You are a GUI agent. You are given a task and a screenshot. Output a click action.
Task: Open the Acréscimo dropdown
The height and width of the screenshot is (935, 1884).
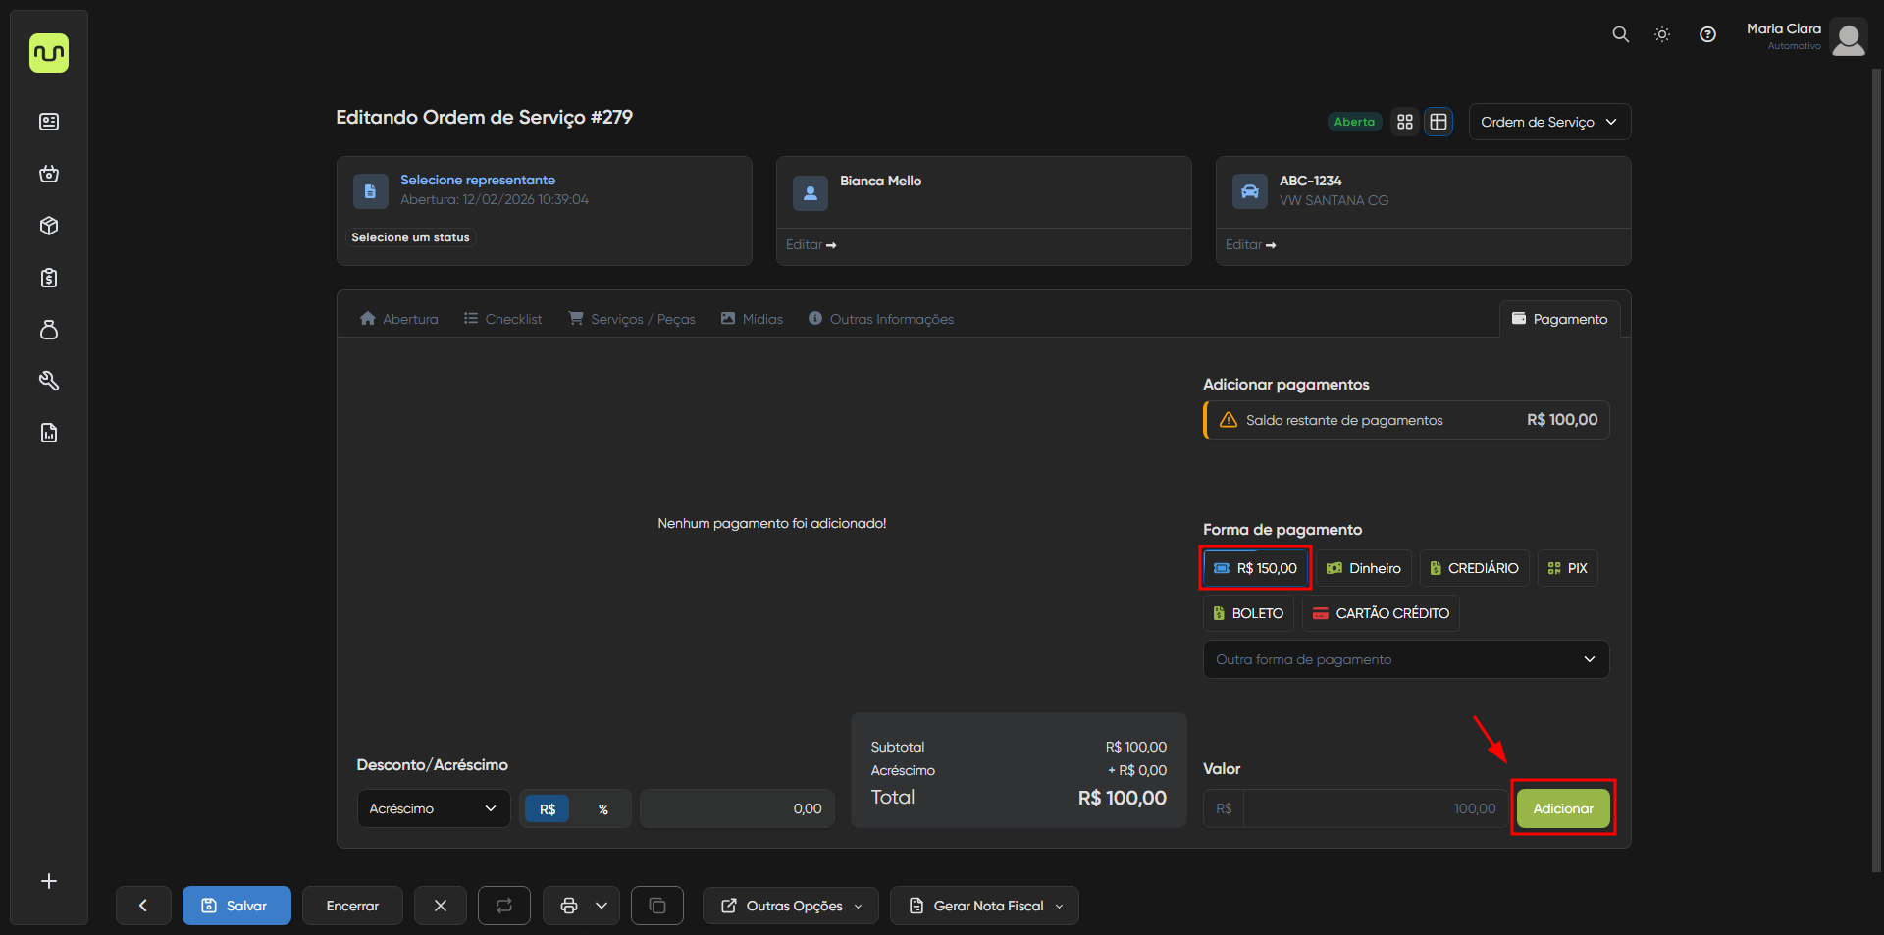pos(433,808)
